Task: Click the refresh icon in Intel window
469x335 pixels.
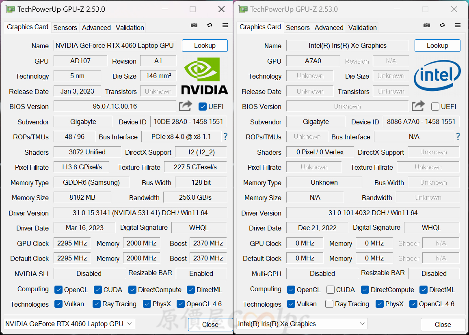Action: [442, 26]
